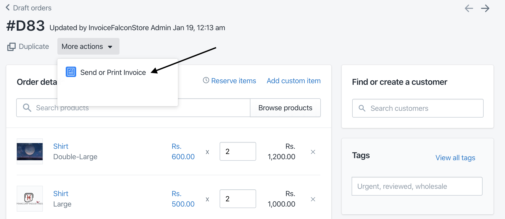Go to next draft order arrow
This screenshot has height=219, width=505.
pyautogui.click(x=485, y=8)
